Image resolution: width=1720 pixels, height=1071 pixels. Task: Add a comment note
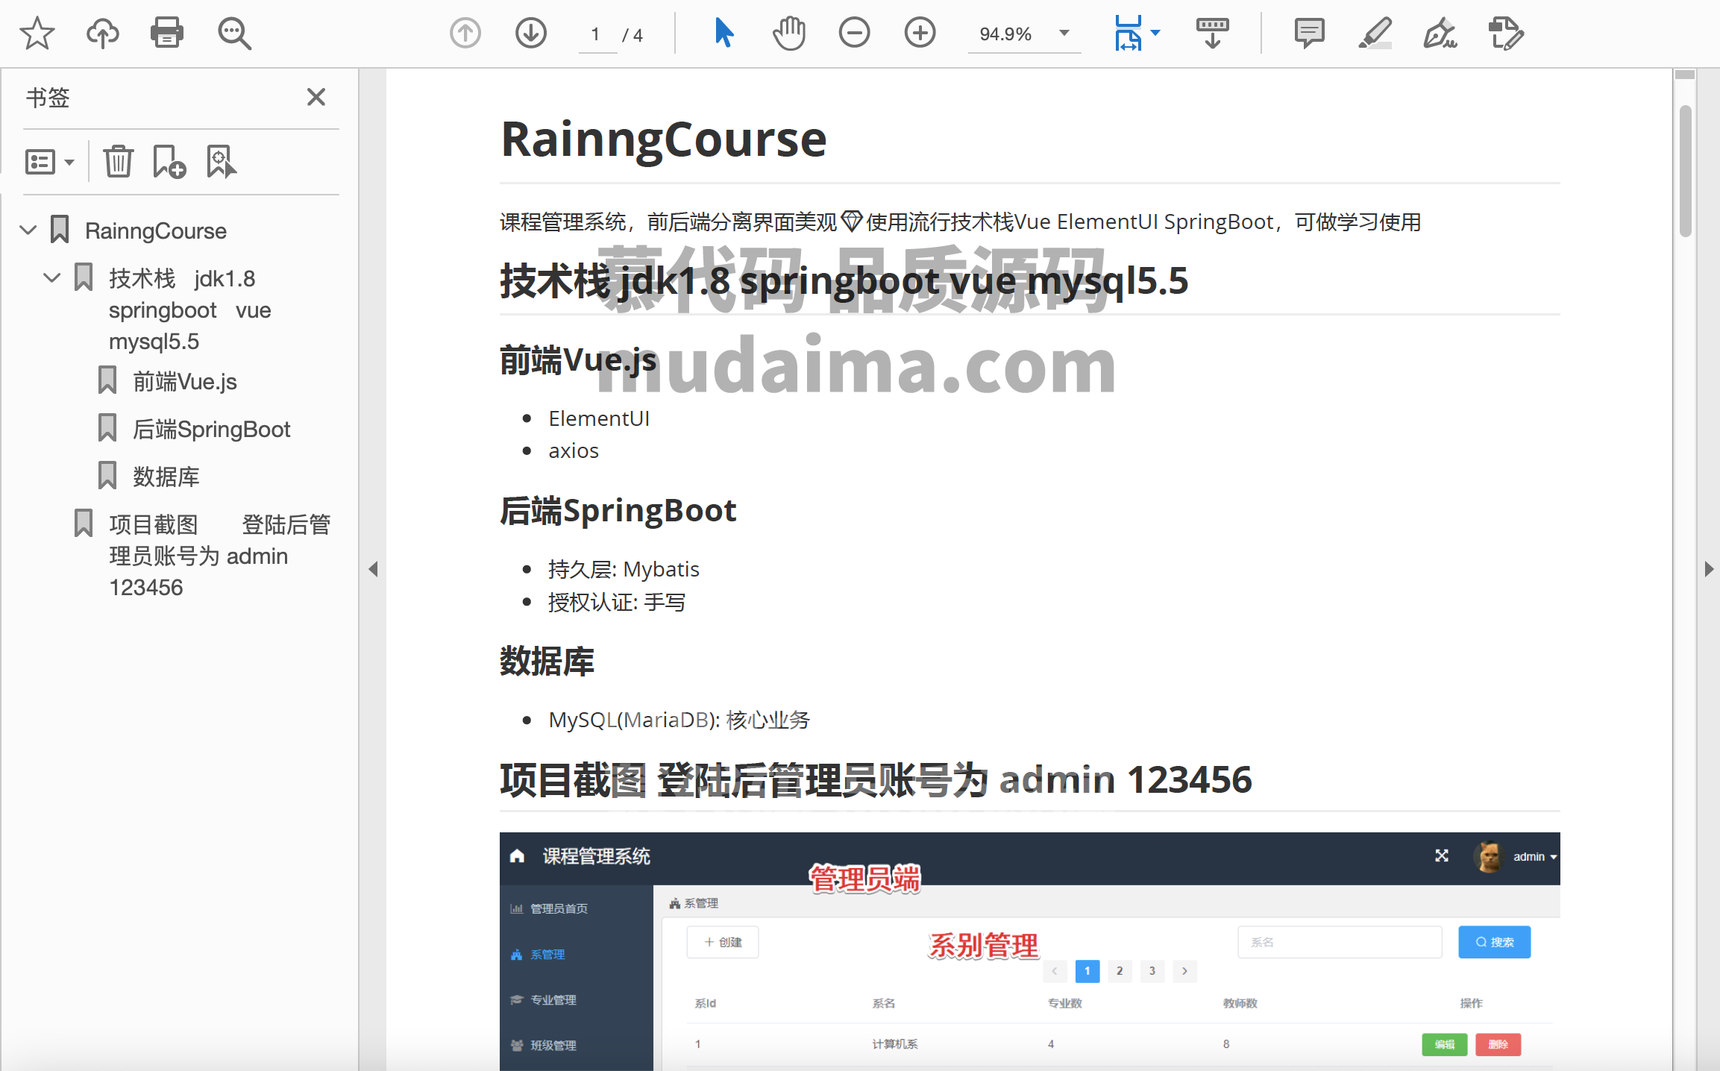(1310, 33)
